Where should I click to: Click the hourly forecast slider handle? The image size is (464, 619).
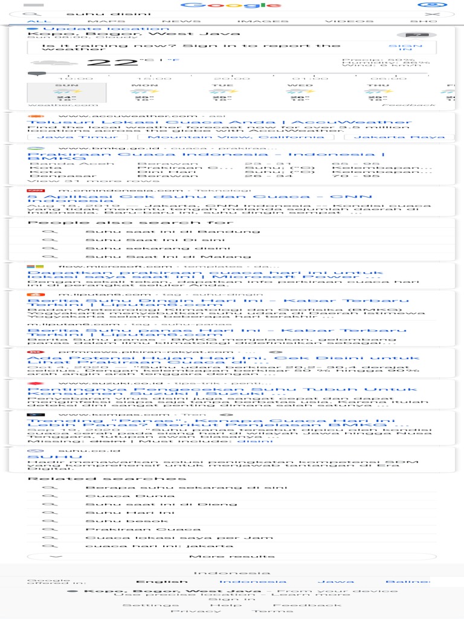(x=37, y=74)
